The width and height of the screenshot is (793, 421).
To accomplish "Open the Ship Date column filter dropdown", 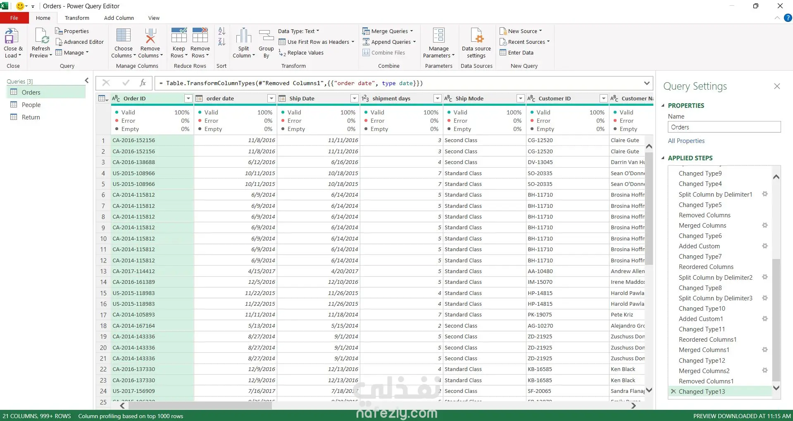I will (x=354, y=98).
